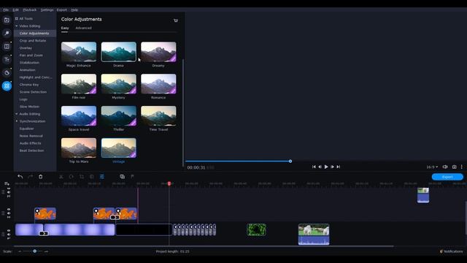Click the add track icon
The width and height of the screenshot is (467, 263).
pos(7,183)
